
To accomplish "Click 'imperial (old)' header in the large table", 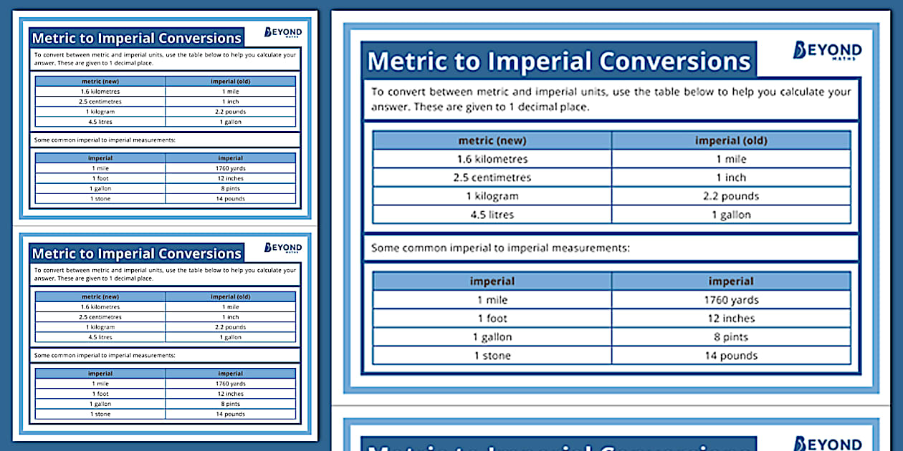I will coord(731,140).
